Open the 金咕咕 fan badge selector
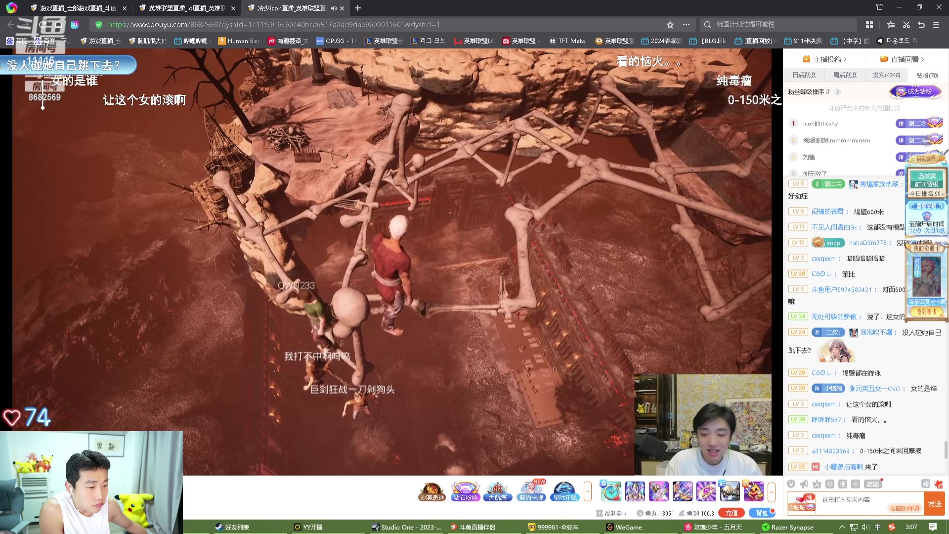 click(x=801, y=503)
